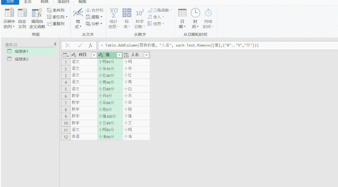Add a Conditional Column (条件列)
This screenshot has width=338, height=187.
56,10
